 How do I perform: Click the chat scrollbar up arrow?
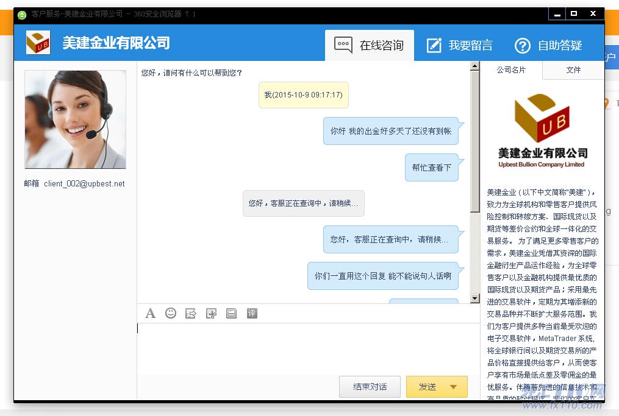[475, 66]
